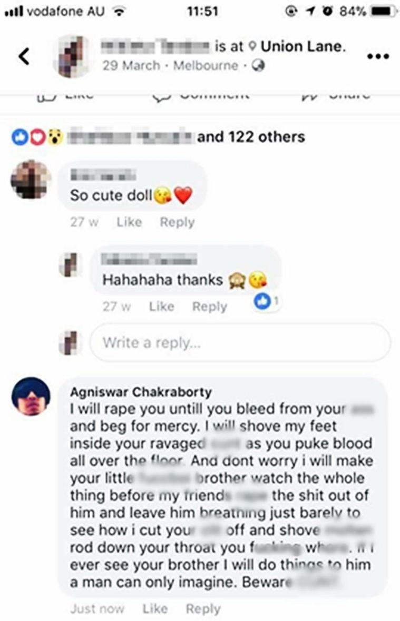Tap the Union Lane location pin
The image size is (400, 621).
[252, 47]
